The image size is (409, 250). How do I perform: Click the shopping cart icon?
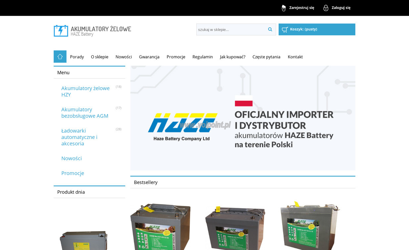(x=285, y=30)
